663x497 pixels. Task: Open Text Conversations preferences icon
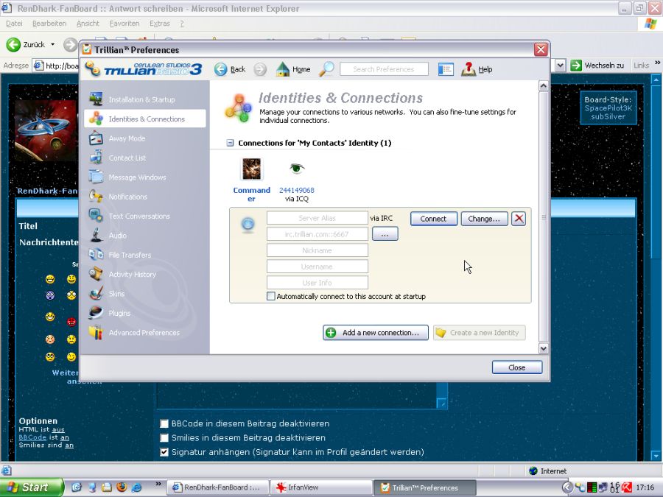[96, 216]
